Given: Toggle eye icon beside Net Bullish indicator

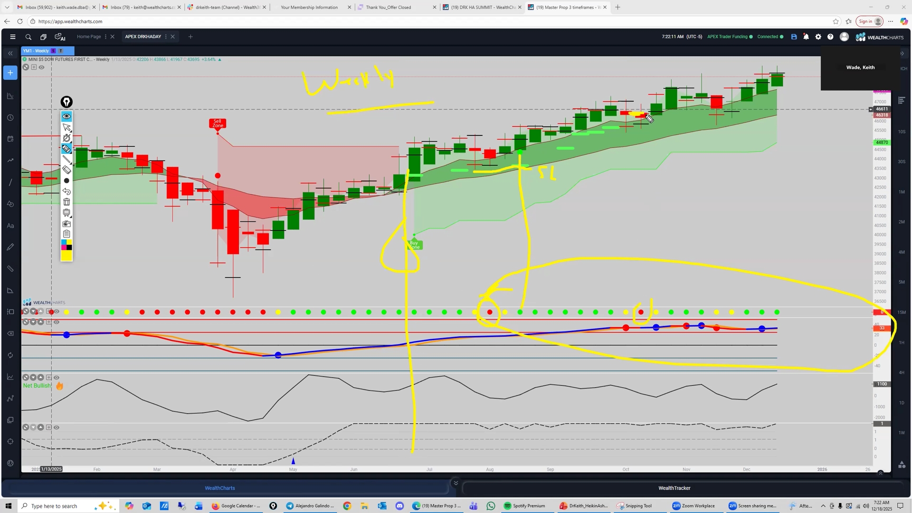Looking at the screenshot, I should pyautogui.click(x=56, y=378).
